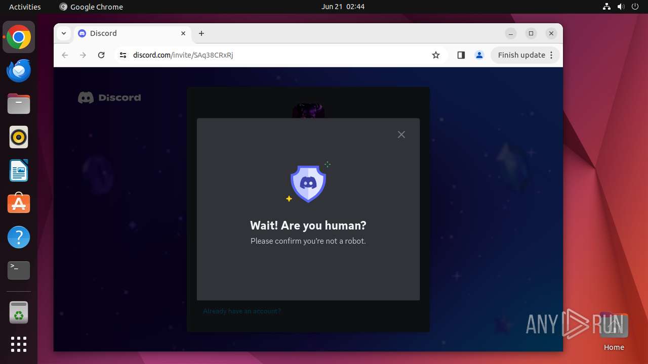648x364 pixels.
Task: Bookmark this page with the star icon
Action: pos(436,55)
